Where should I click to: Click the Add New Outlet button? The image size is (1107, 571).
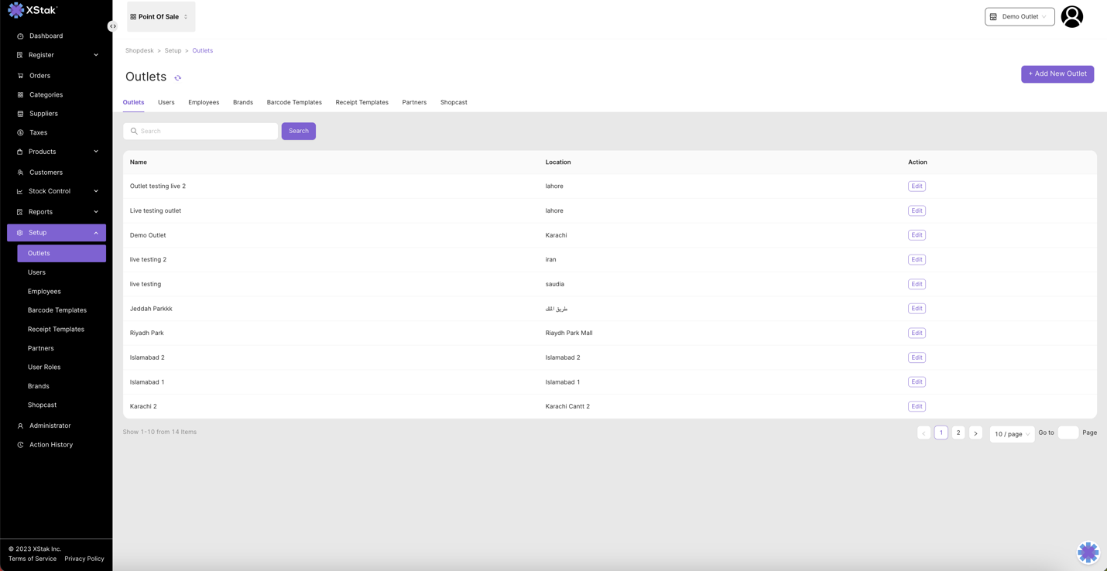click(x=1057, y=74)
